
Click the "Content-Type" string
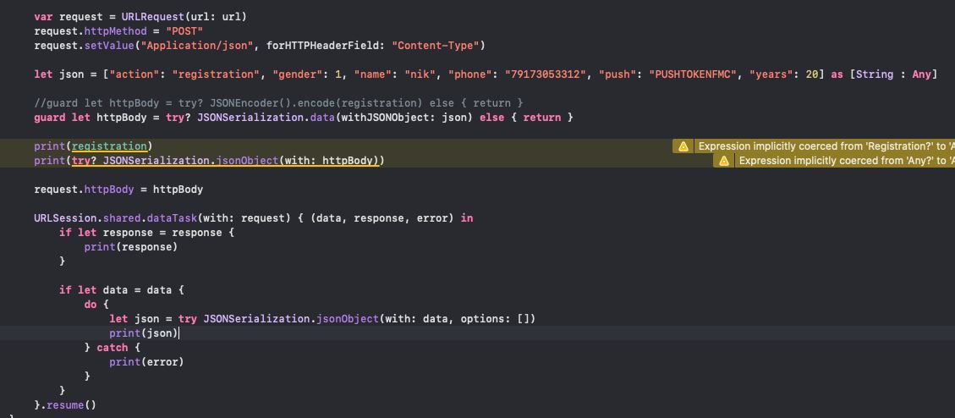point(436,46)
